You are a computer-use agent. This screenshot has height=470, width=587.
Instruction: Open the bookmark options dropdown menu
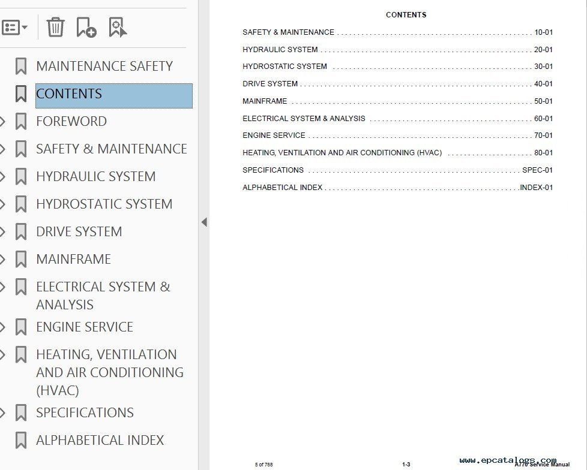[x=15, y=27]
